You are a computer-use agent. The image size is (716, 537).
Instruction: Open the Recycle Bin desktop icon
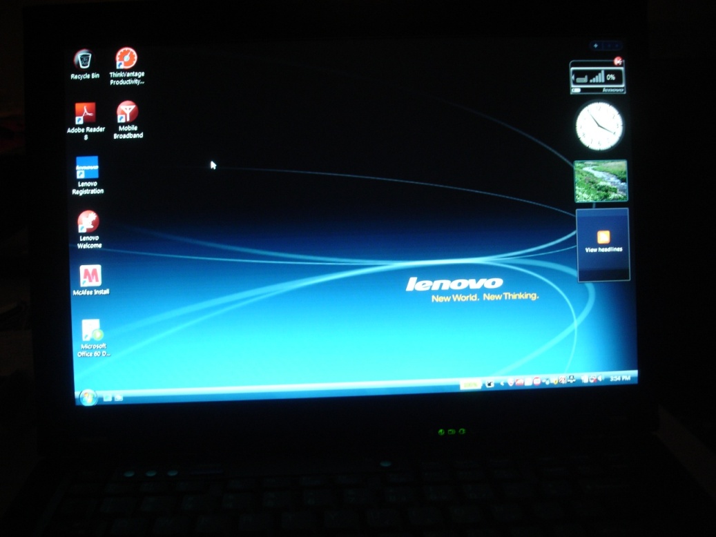pyautogui.click(x=84, y=65)
